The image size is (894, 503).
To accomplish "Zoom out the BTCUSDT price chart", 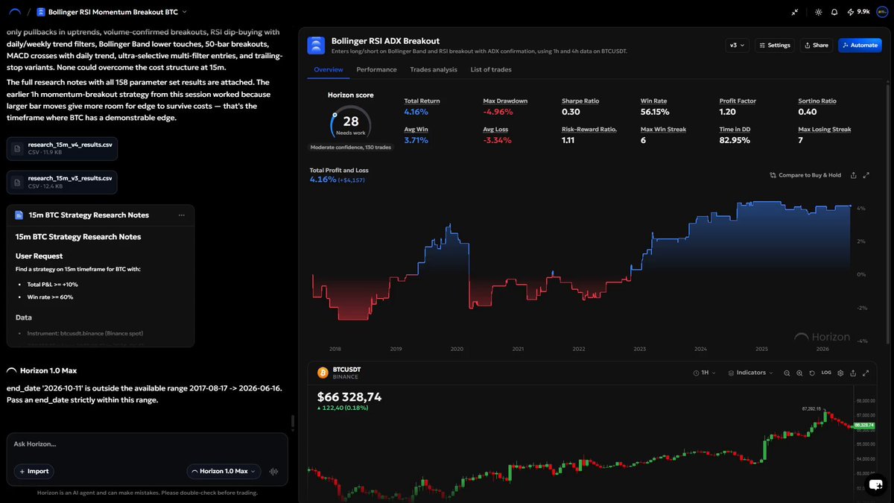I will [787, 373].
